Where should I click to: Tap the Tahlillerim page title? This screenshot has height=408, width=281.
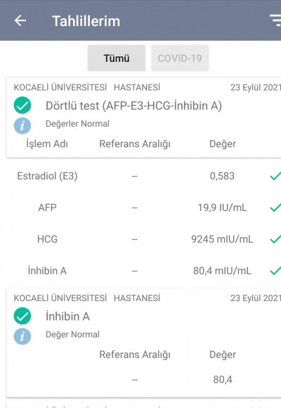[x=86, y=21]
